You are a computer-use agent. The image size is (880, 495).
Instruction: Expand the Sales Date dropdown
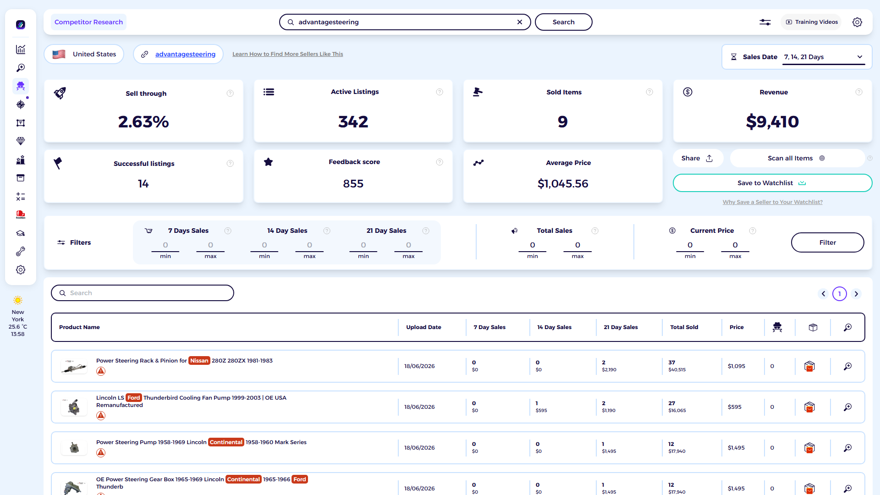(824, 57)
